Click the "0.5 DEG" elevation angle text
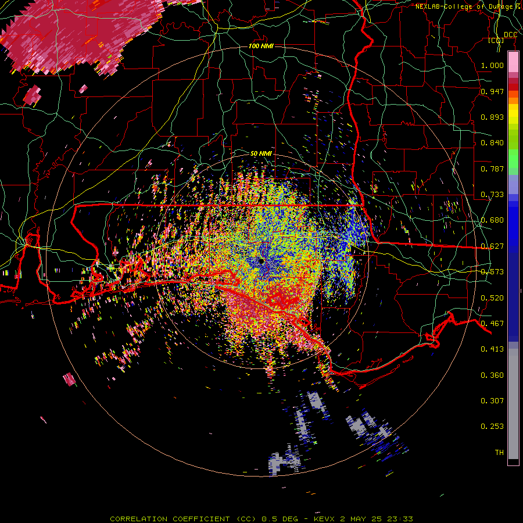Screen dimensions: 523x523 (280, 519)
